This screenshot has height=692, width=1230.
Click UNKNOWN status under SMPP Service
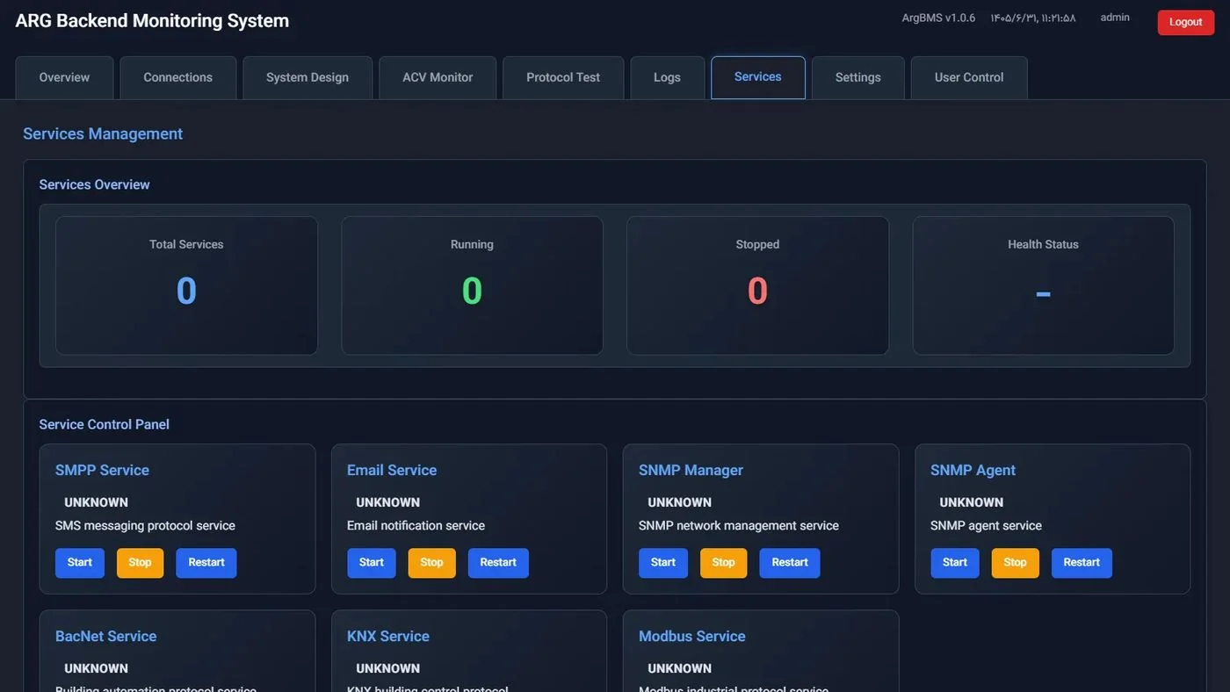[97, 502]
